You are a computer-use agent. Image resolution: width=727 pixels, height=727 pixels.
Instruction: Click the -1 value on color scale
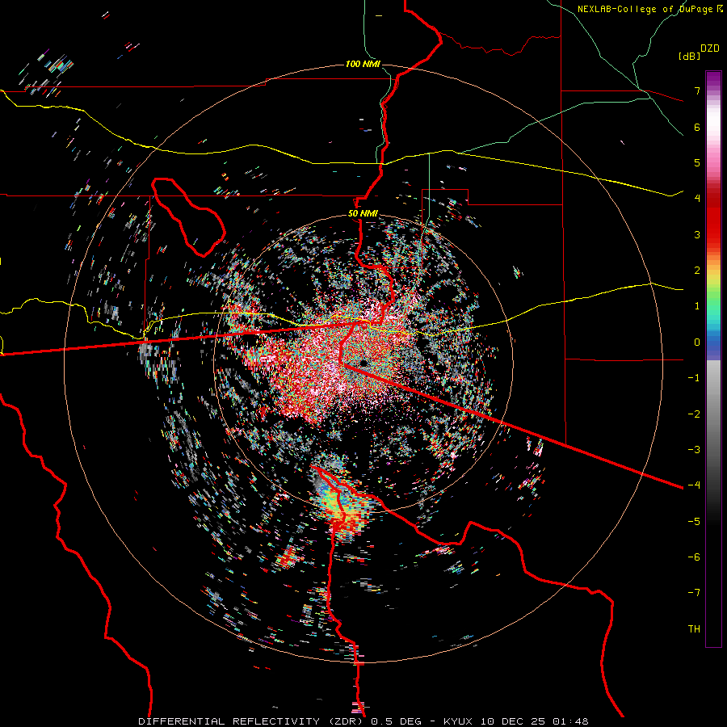coord(694,378)
